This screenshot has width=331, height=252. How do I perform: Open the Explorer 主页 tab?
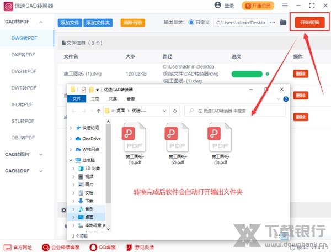click(x=95, y=99)
